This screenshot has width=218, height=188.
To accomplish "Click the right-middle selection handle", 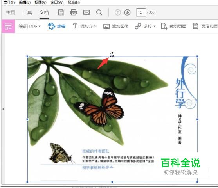I will coord(197,119).
